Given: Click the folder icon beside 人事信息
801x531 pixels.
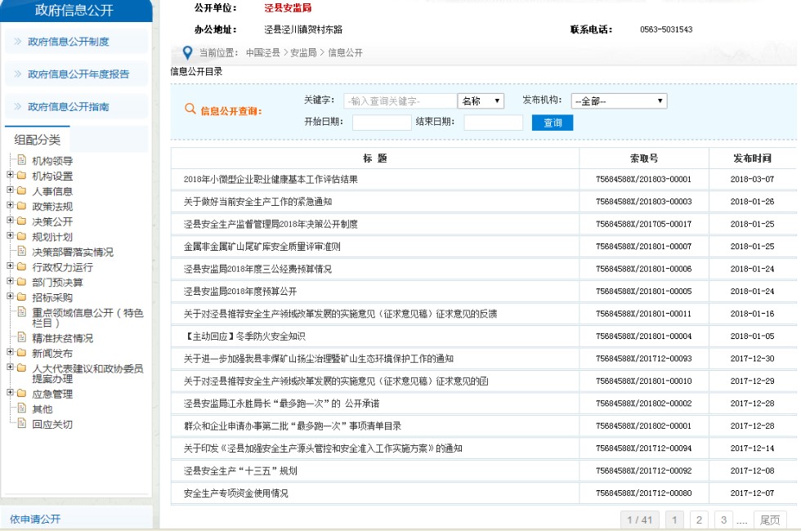Looking at the screenshot, I should pos(21,191).
